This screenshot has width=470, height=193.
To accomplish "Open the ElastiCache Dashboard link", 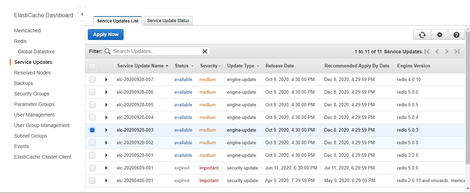I will tap(44, 15).
